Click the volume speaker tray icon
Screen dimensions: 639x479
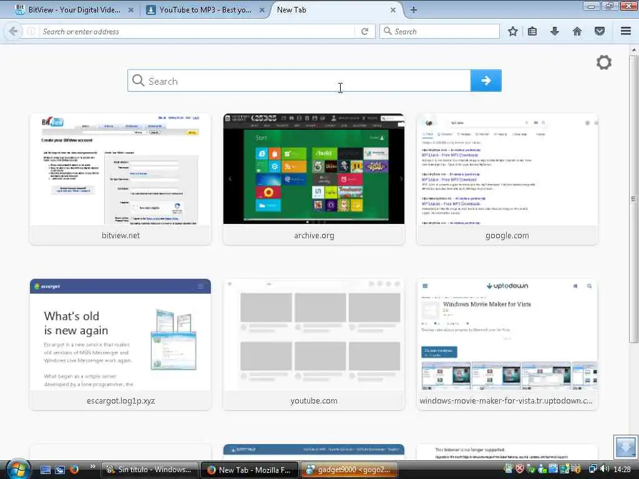[x=605, y=469]
